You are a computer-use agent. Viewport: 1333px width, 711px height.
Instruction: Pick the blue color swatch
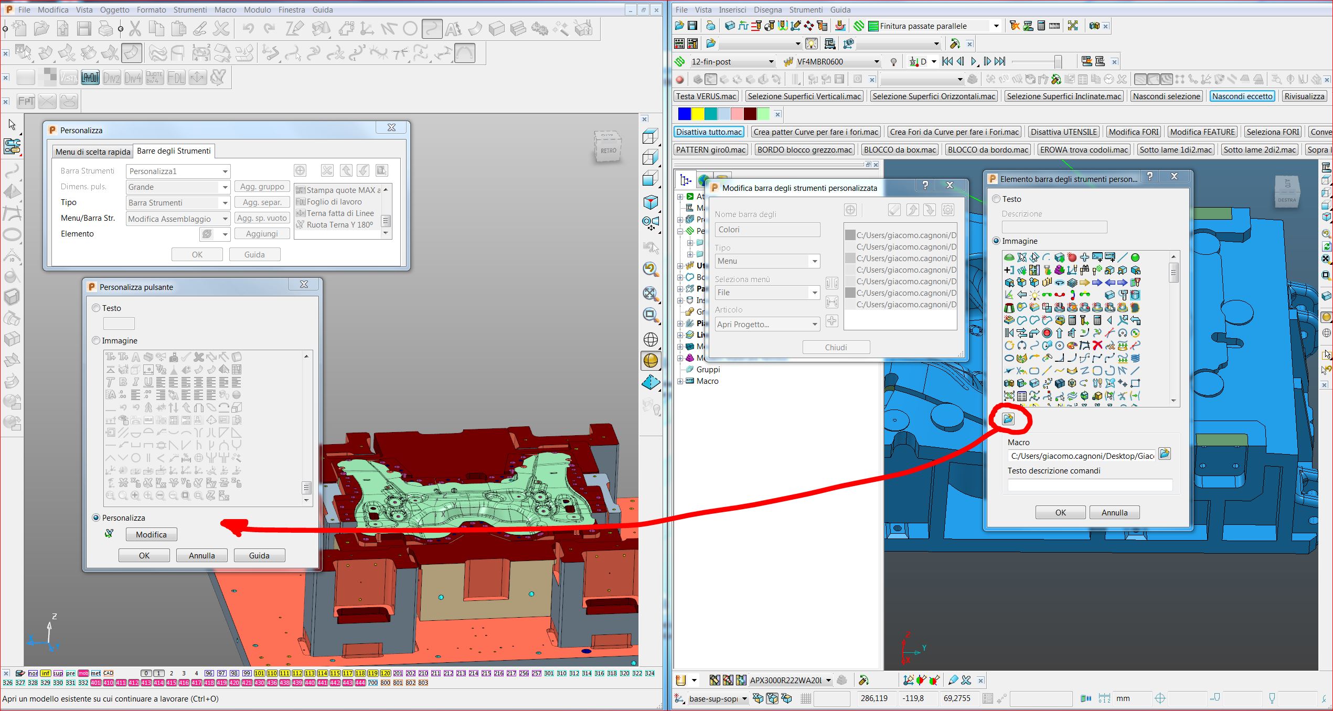click(685, 114)
